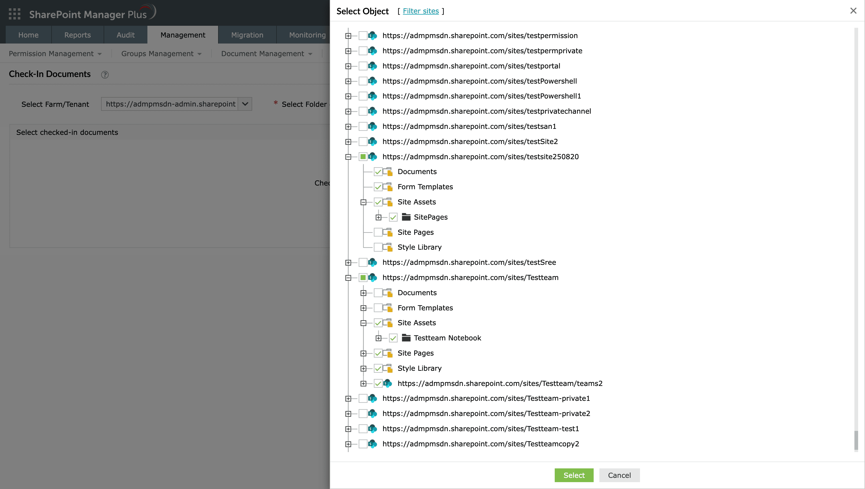Click library icon for Style Library under Testteam
Image resolution: width=865 pixels, height=489 pixels.
pos(388,368)
